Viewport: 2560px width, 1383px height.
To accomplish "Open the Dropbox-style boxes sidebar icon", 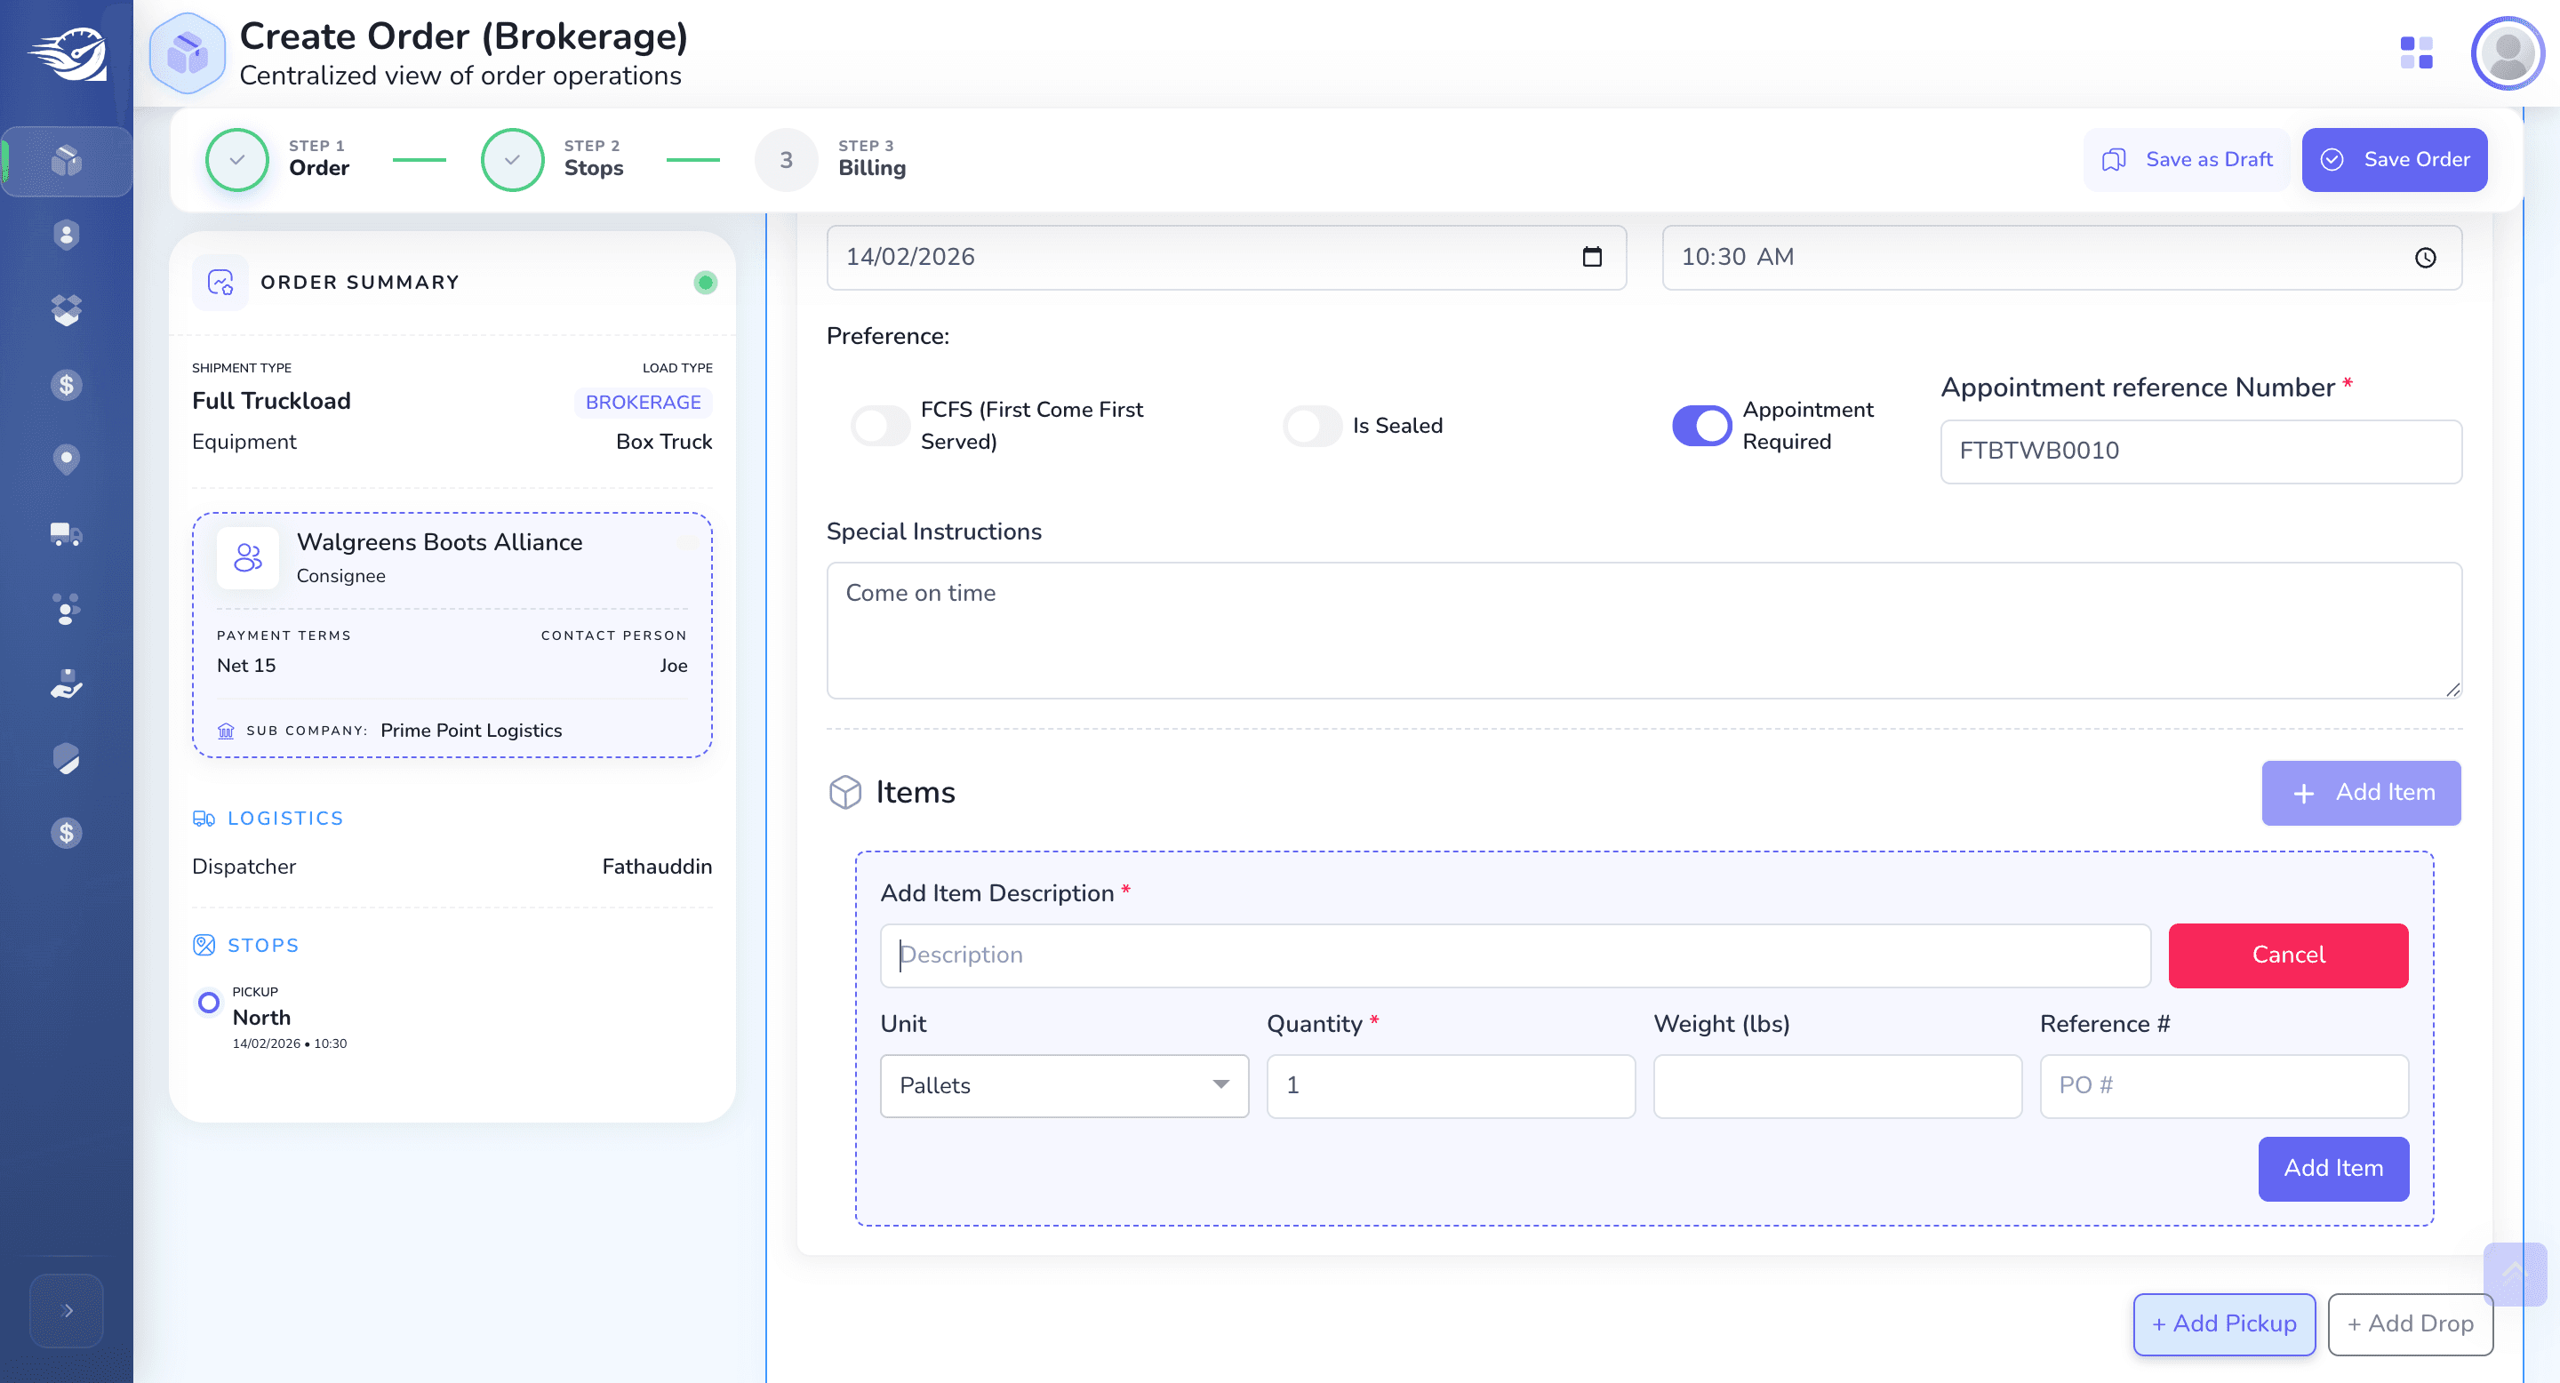I will (66, 310).
